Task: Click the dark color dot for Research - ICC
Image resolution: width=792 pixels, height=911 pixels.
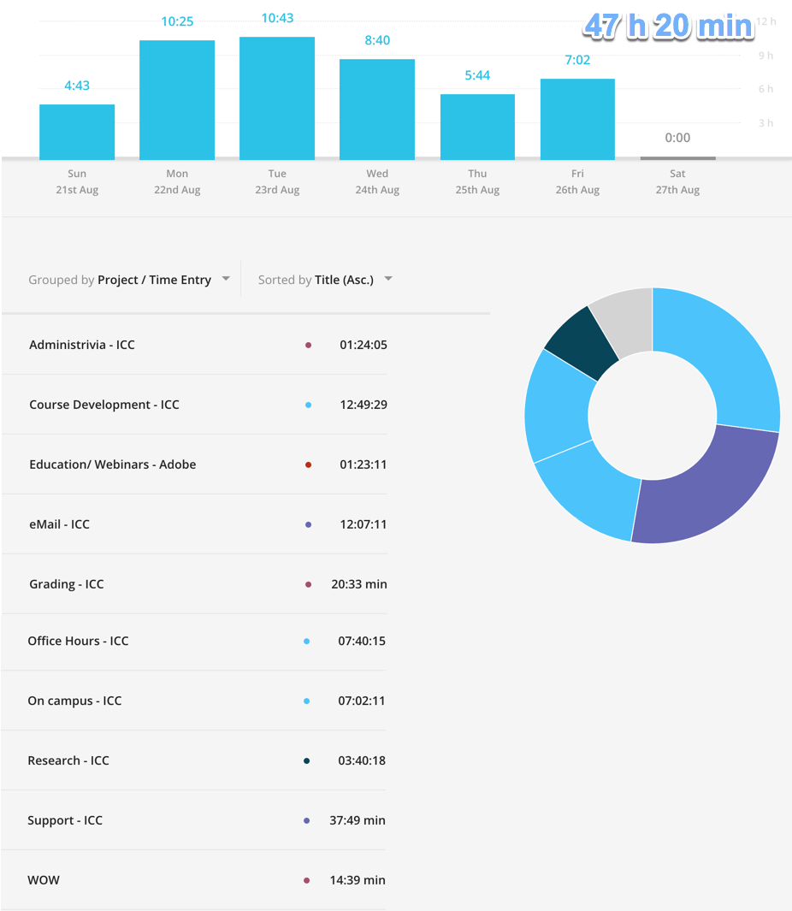Action: (307, 761)
